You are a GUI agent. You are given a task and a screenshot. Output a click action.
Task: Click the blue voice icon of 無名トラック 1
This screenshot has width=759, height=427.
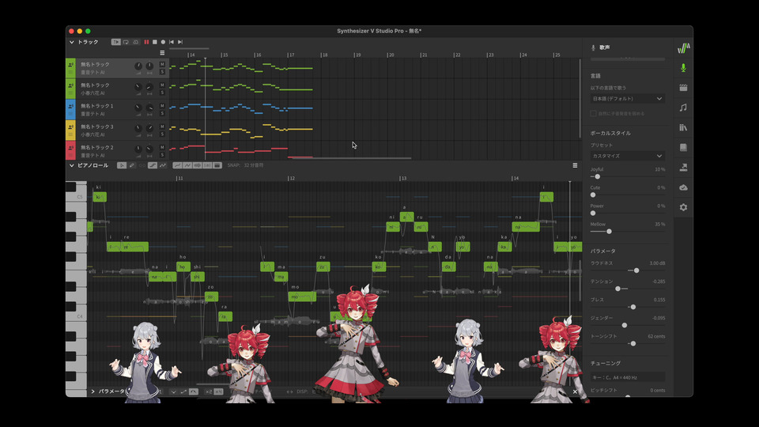coord(70,106)
